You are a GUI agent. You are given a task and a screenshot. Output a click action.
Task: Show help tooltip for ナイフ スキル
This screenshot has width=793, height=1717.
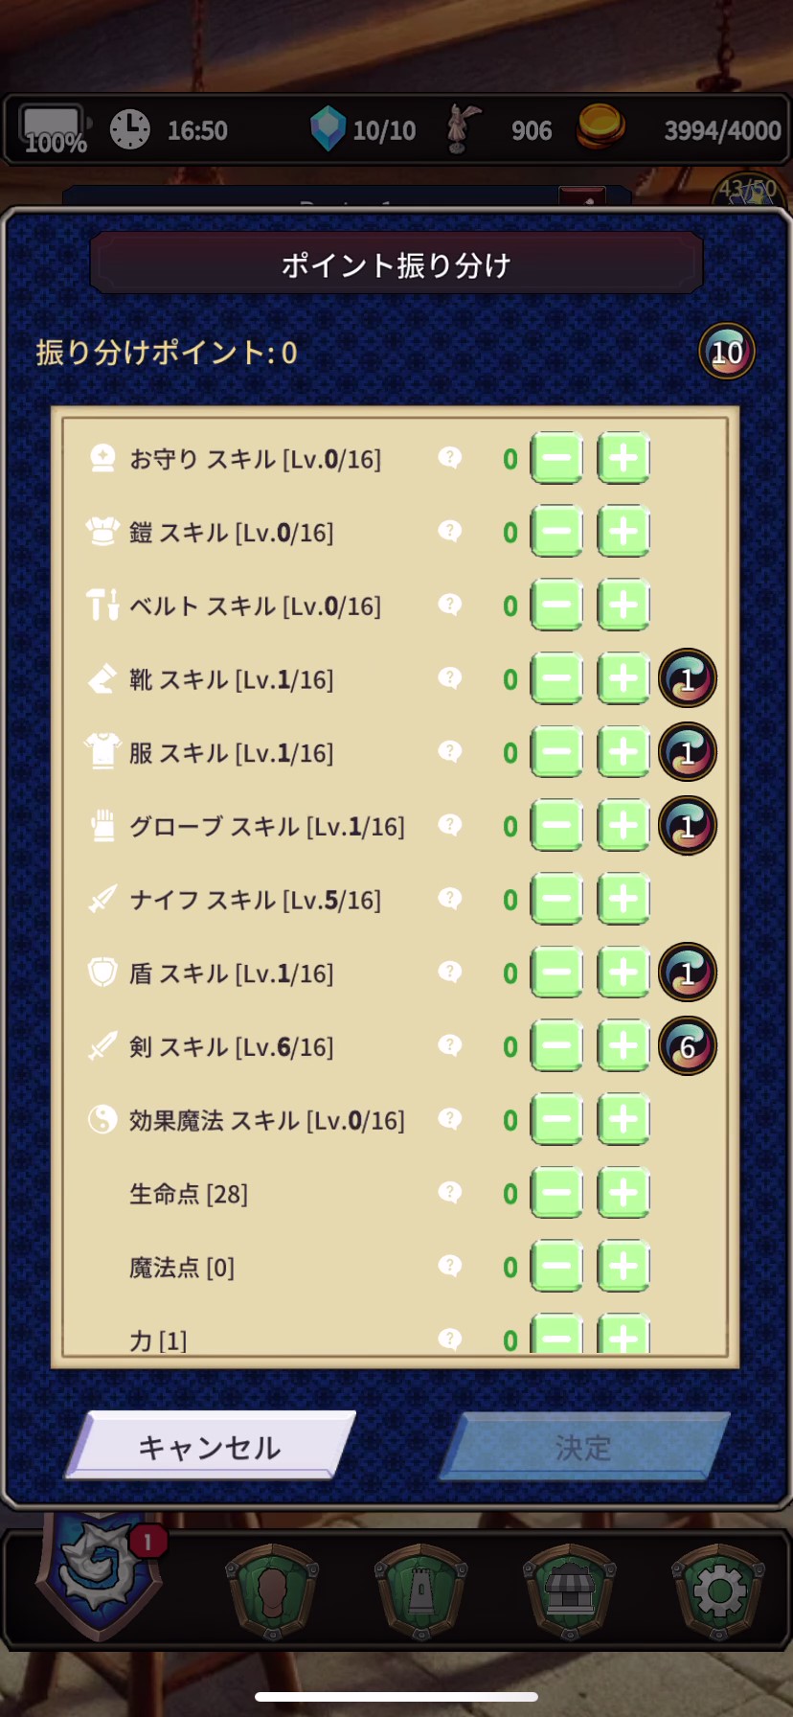449,899
